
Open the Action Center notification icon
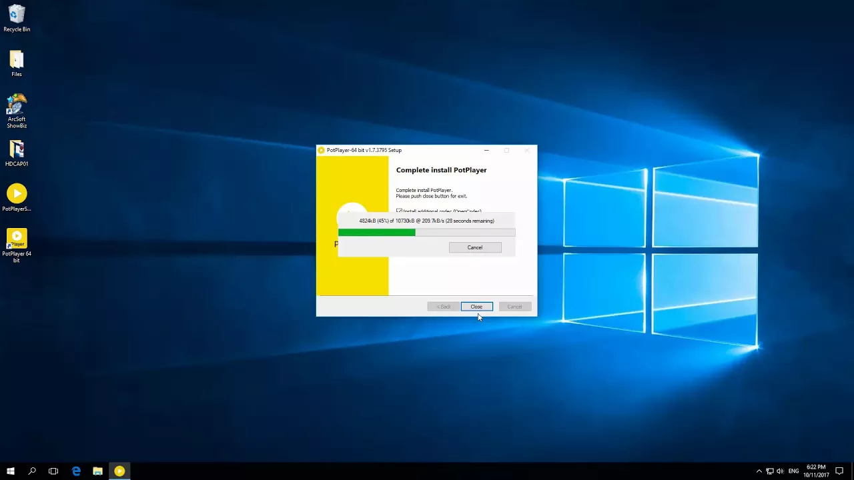(x=839, y=471)
